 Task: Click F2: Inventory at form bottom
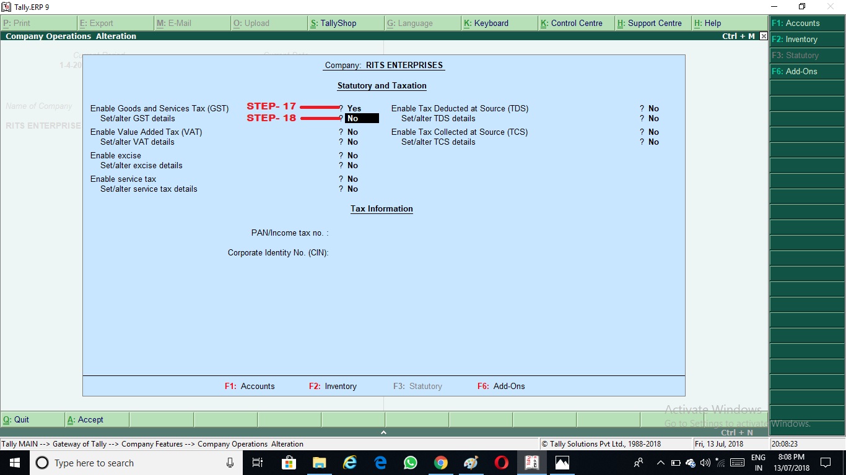(333, 386)
